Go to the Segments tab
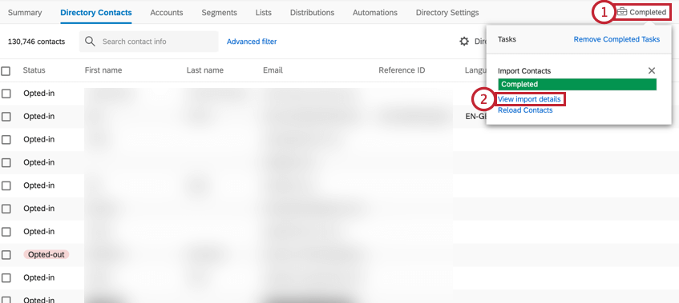This screenshot has width=679, height=303. point(219,13)
